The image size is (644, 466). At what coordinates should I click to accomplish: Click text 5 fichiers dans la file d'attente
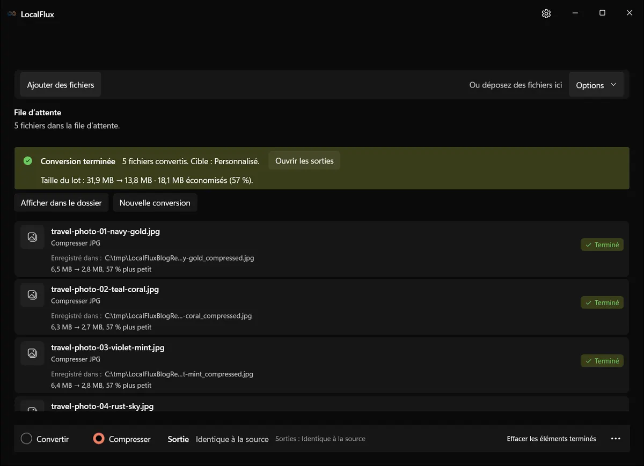(67, 126)
